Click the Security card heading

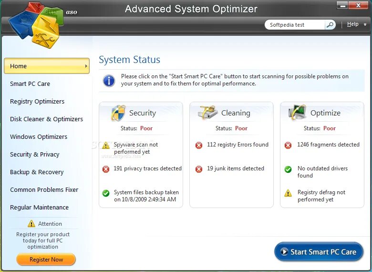coord(143,113)
